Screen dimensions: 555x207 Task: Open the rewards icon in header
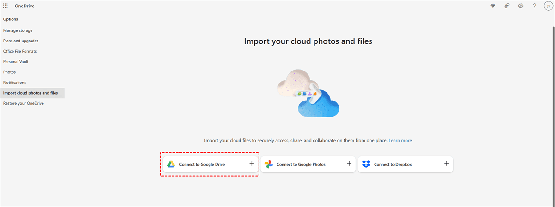(507, 6)
